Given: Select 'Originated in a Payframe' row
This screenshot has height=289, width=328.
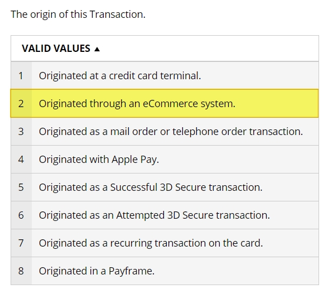Looking at the screenshot, I should point(165,271).
